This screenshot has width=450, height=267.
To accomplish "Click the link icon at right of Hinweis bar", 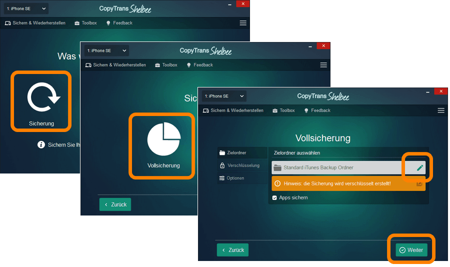I will tap(419, 183).
